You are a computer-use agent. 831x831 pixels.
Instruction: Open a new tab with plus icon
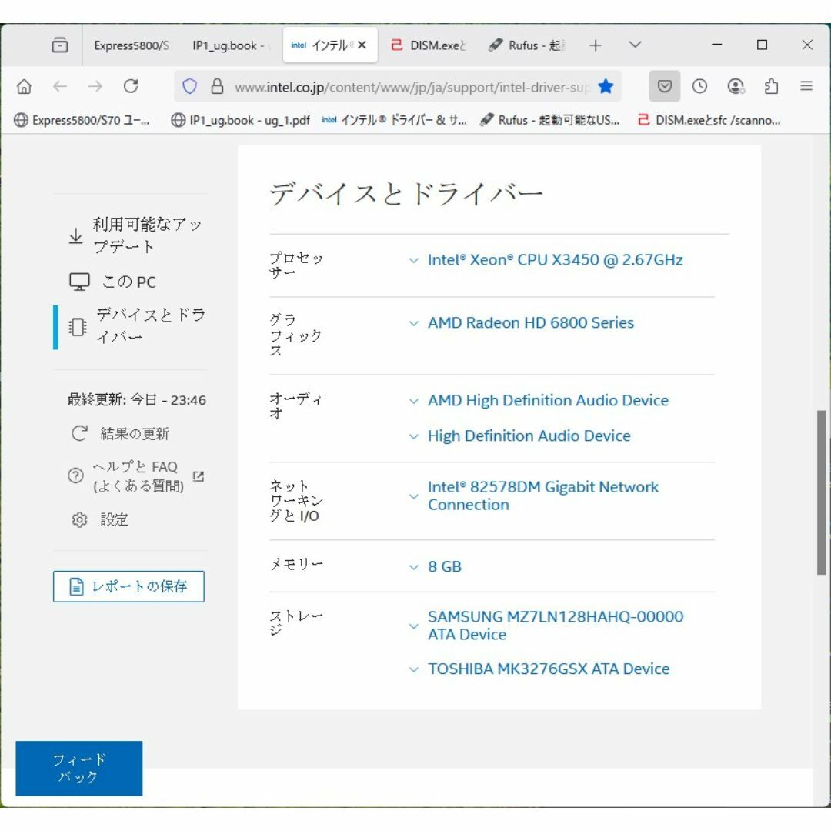point(596,45)
